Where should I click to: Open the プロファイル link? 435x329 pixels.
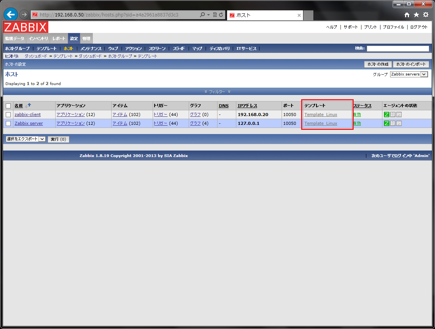[394, 27]
